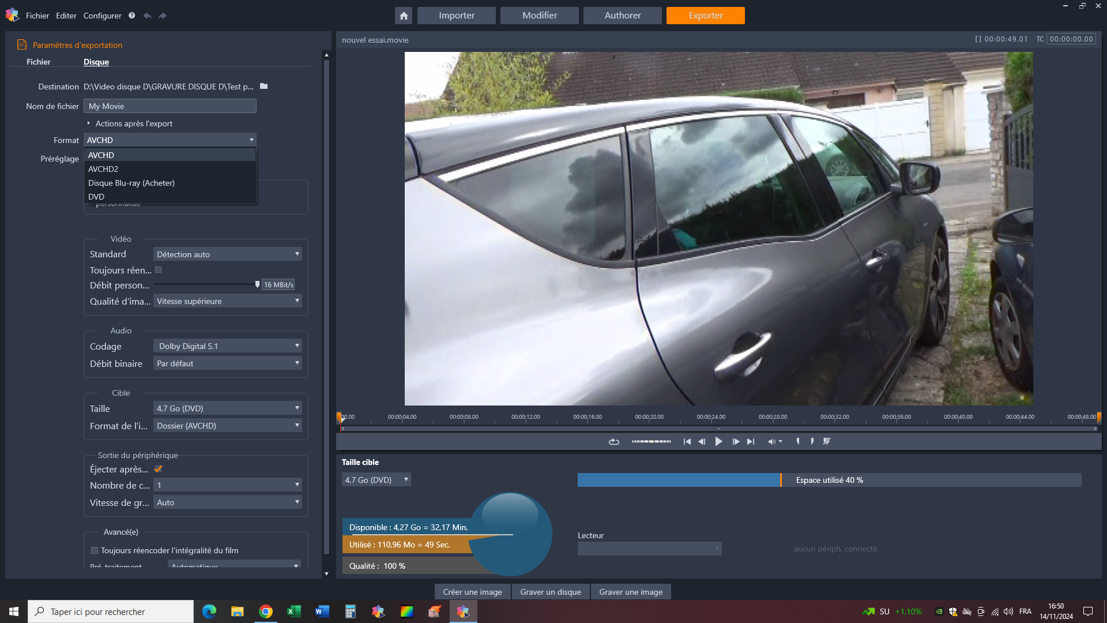Click the 'Graver un disque' button
This screenshot has width=1107, height=623.
point(550,592)
